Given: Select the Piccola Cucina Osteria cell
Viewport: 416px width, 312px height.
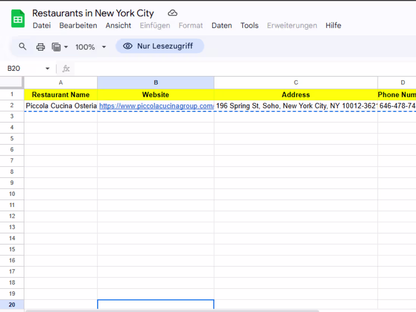Looking at the screenshot, I should pos(61,106).
